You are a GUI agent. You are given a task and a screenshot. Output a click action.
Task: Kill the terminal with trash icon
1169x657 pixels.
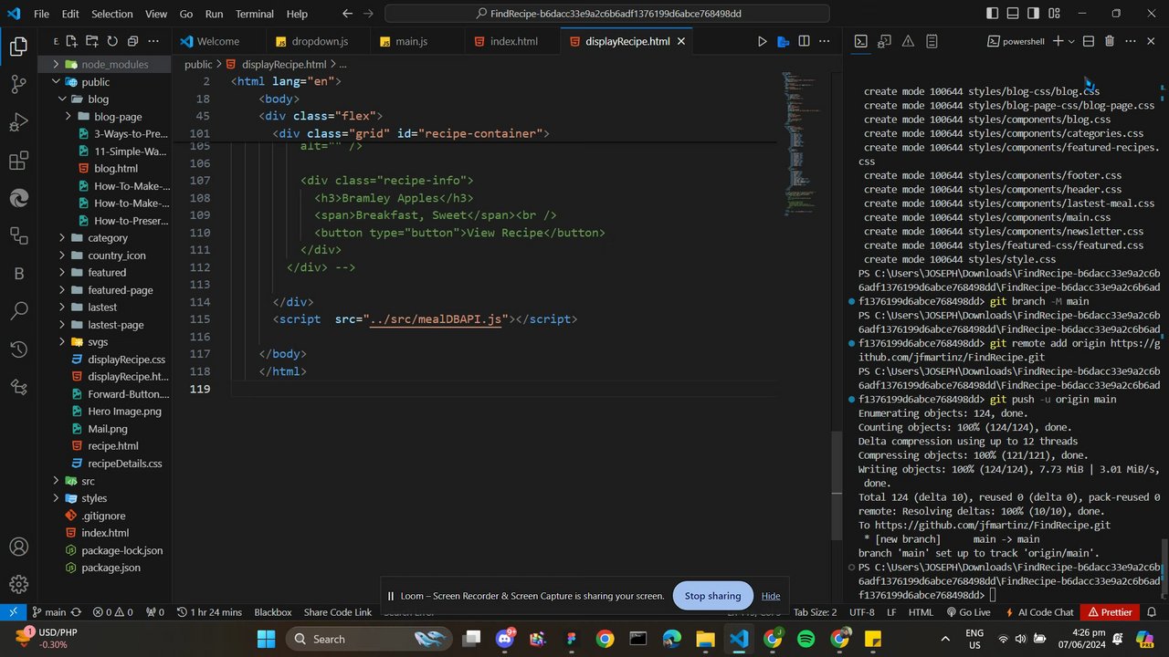(1109, 41)
